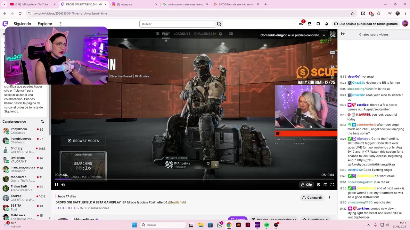Open the BATTLEFIELD 6 category link

66,208
